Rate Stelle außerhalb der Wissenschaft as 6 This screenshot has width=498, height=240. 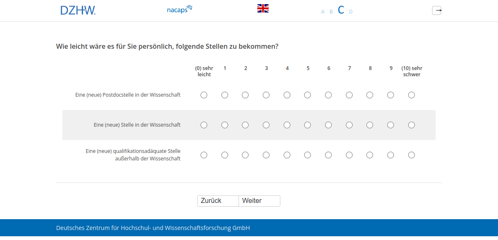click(328, 155)
